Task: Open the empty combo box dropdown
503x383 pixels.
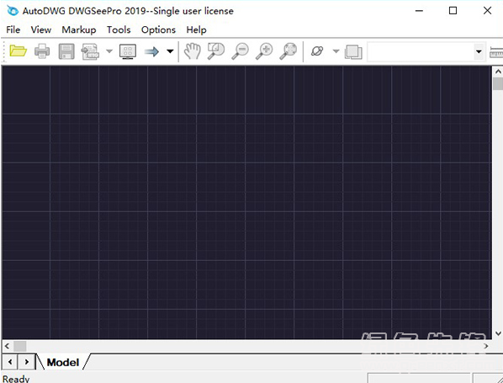Action: [479, 51]
